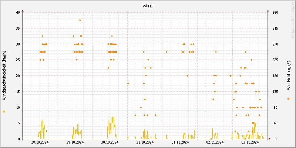Click the left axis value 30
296x148 pixels.
point(18,44)
